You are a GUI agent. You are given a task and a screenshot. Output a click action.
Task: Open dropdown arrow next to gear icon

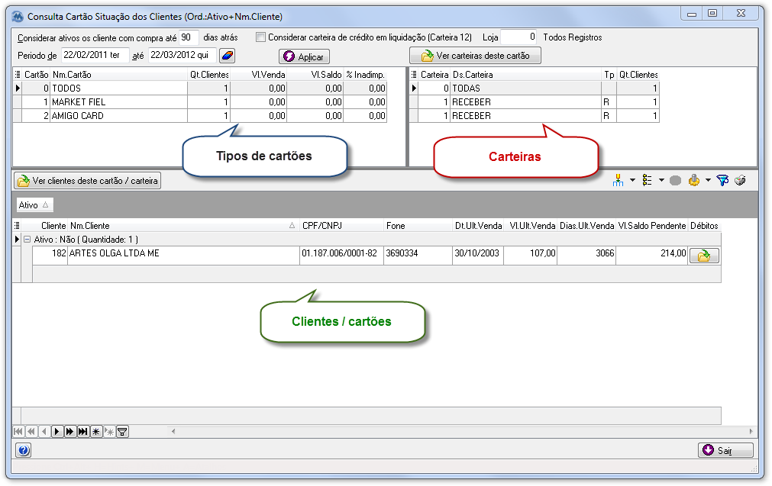708,181
